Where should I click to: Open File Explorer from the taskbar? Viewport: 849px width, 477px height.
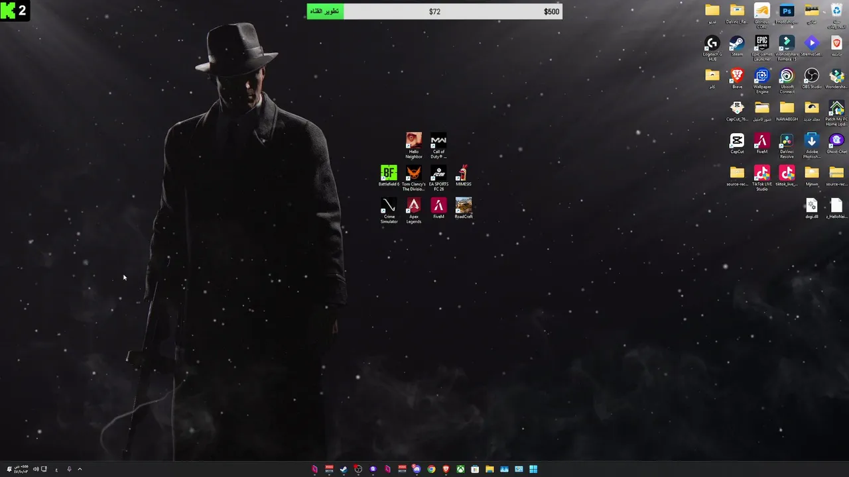490,469
